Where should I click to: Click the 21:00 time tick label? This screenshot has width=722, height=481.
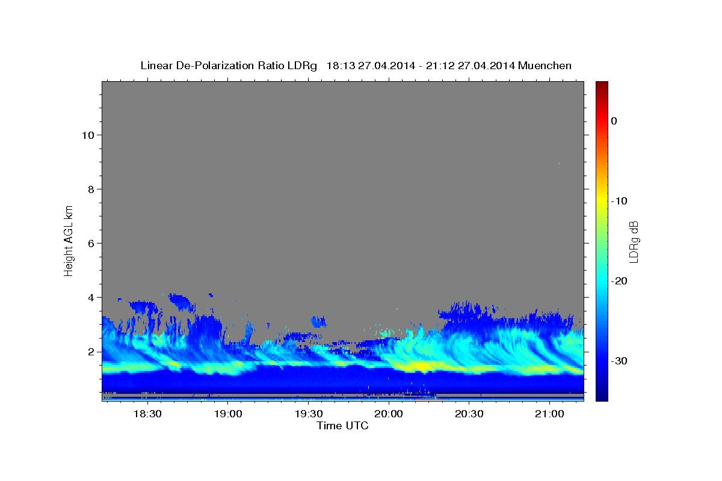(549, 414)
